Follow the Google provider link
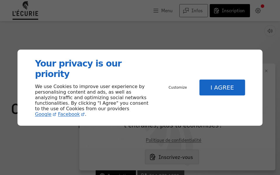 click(x=43, y=114)
